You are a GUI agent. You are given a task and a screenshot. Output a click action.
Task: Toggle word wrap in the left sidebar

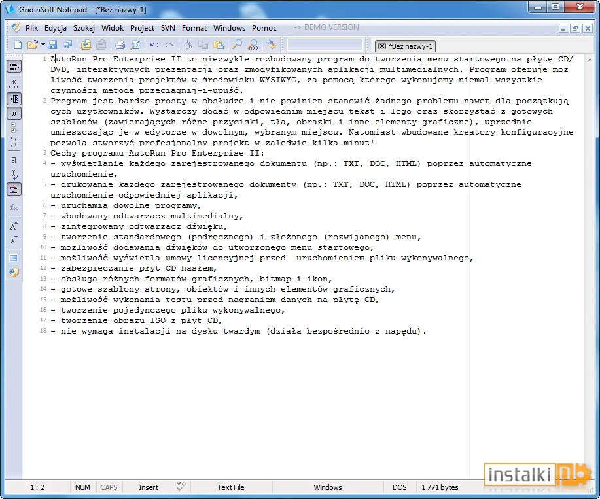tap(14, 67)
